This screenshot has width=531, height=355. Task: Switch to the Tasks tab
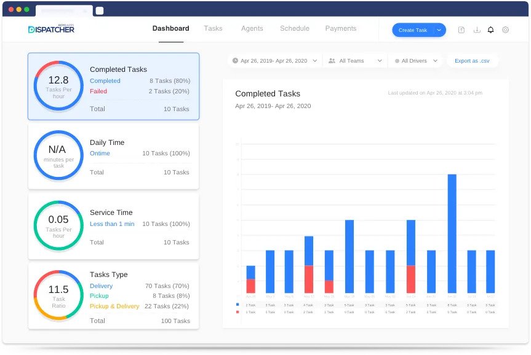point(213,28)
